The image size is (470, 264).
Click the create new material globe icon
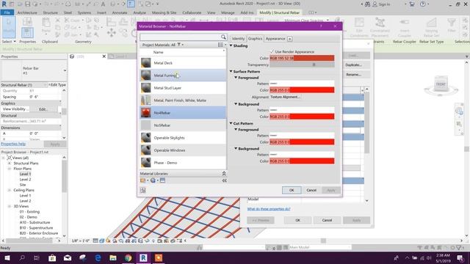[x=153, y=180]
